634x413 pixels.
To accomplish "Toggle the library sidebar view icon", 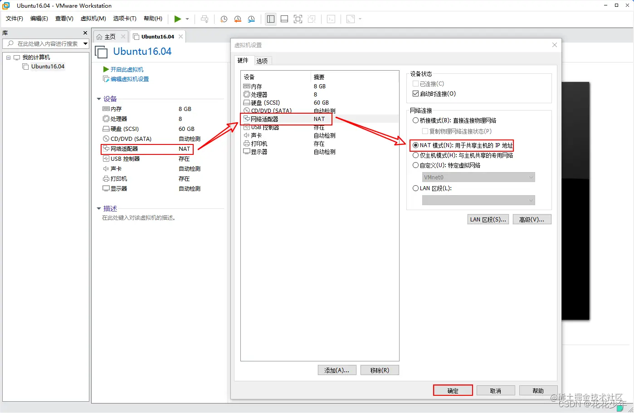I will [x=271, y=19].
